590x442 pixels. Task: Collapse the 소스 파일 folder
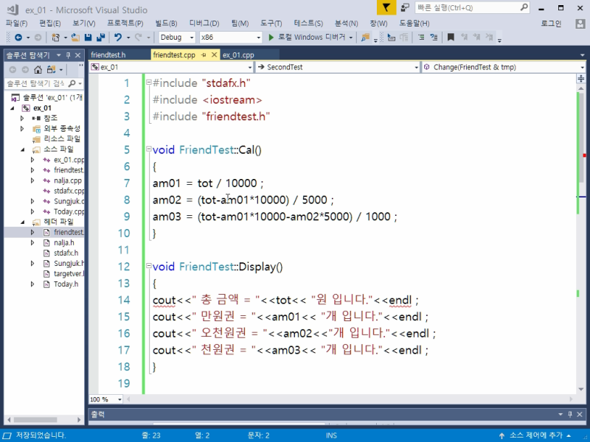(23, 150)
